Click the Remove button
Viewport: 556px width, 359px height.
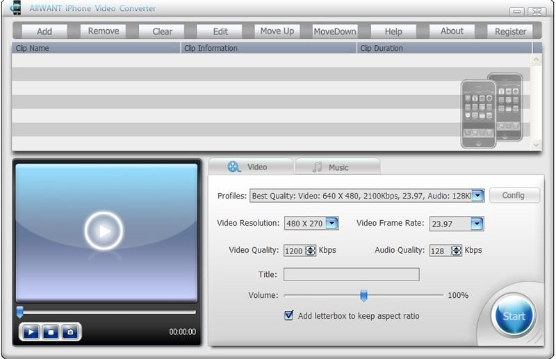(x=103, y=31)
